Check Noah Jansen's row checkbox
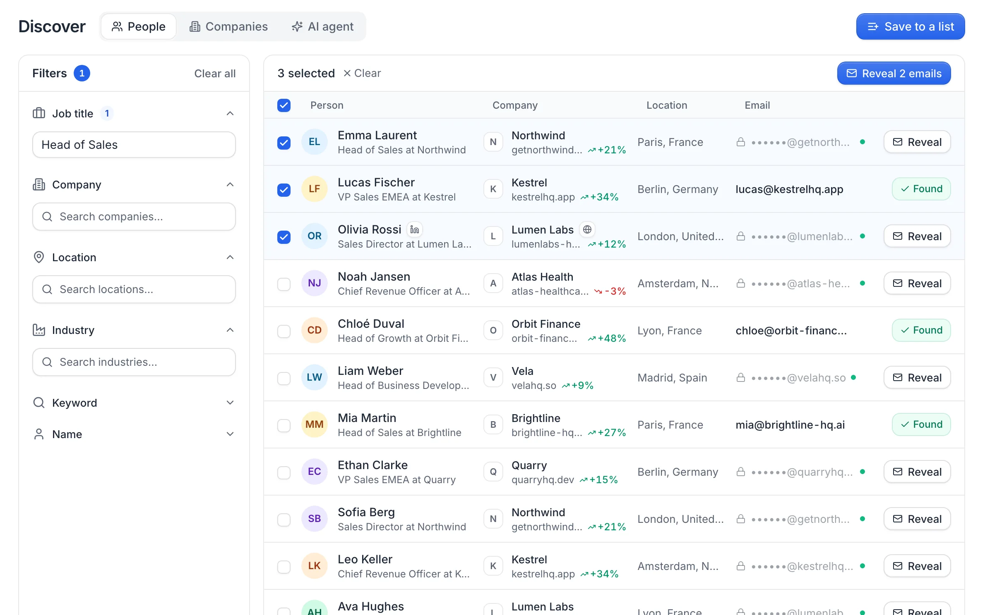The height and width of the screenshot is (615, 985). 284,284
